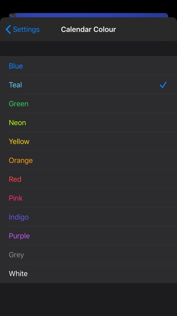Screen dimensions: 177x316
Task: Select Red in the colour list
Action: 88,179
